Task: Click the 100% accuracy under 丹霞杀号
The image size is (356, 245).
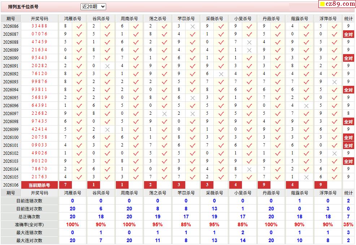Action: click(271, 224)
